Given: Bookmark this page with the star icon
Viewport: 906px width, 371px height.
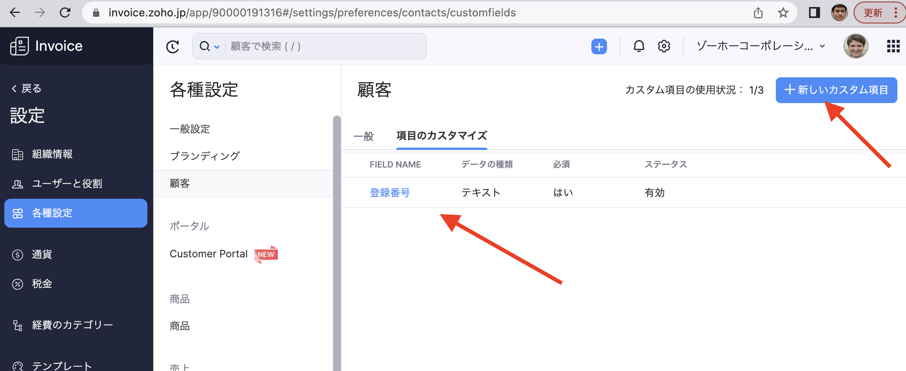Looking at the screenshot, I should [783, 13].
